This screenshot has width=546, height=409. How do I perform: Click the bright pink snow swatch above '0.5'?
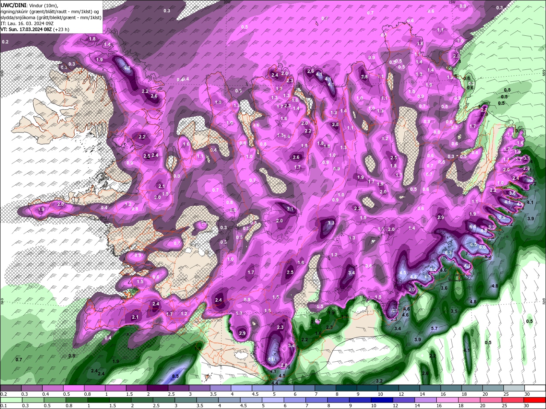tap(73, 388)
